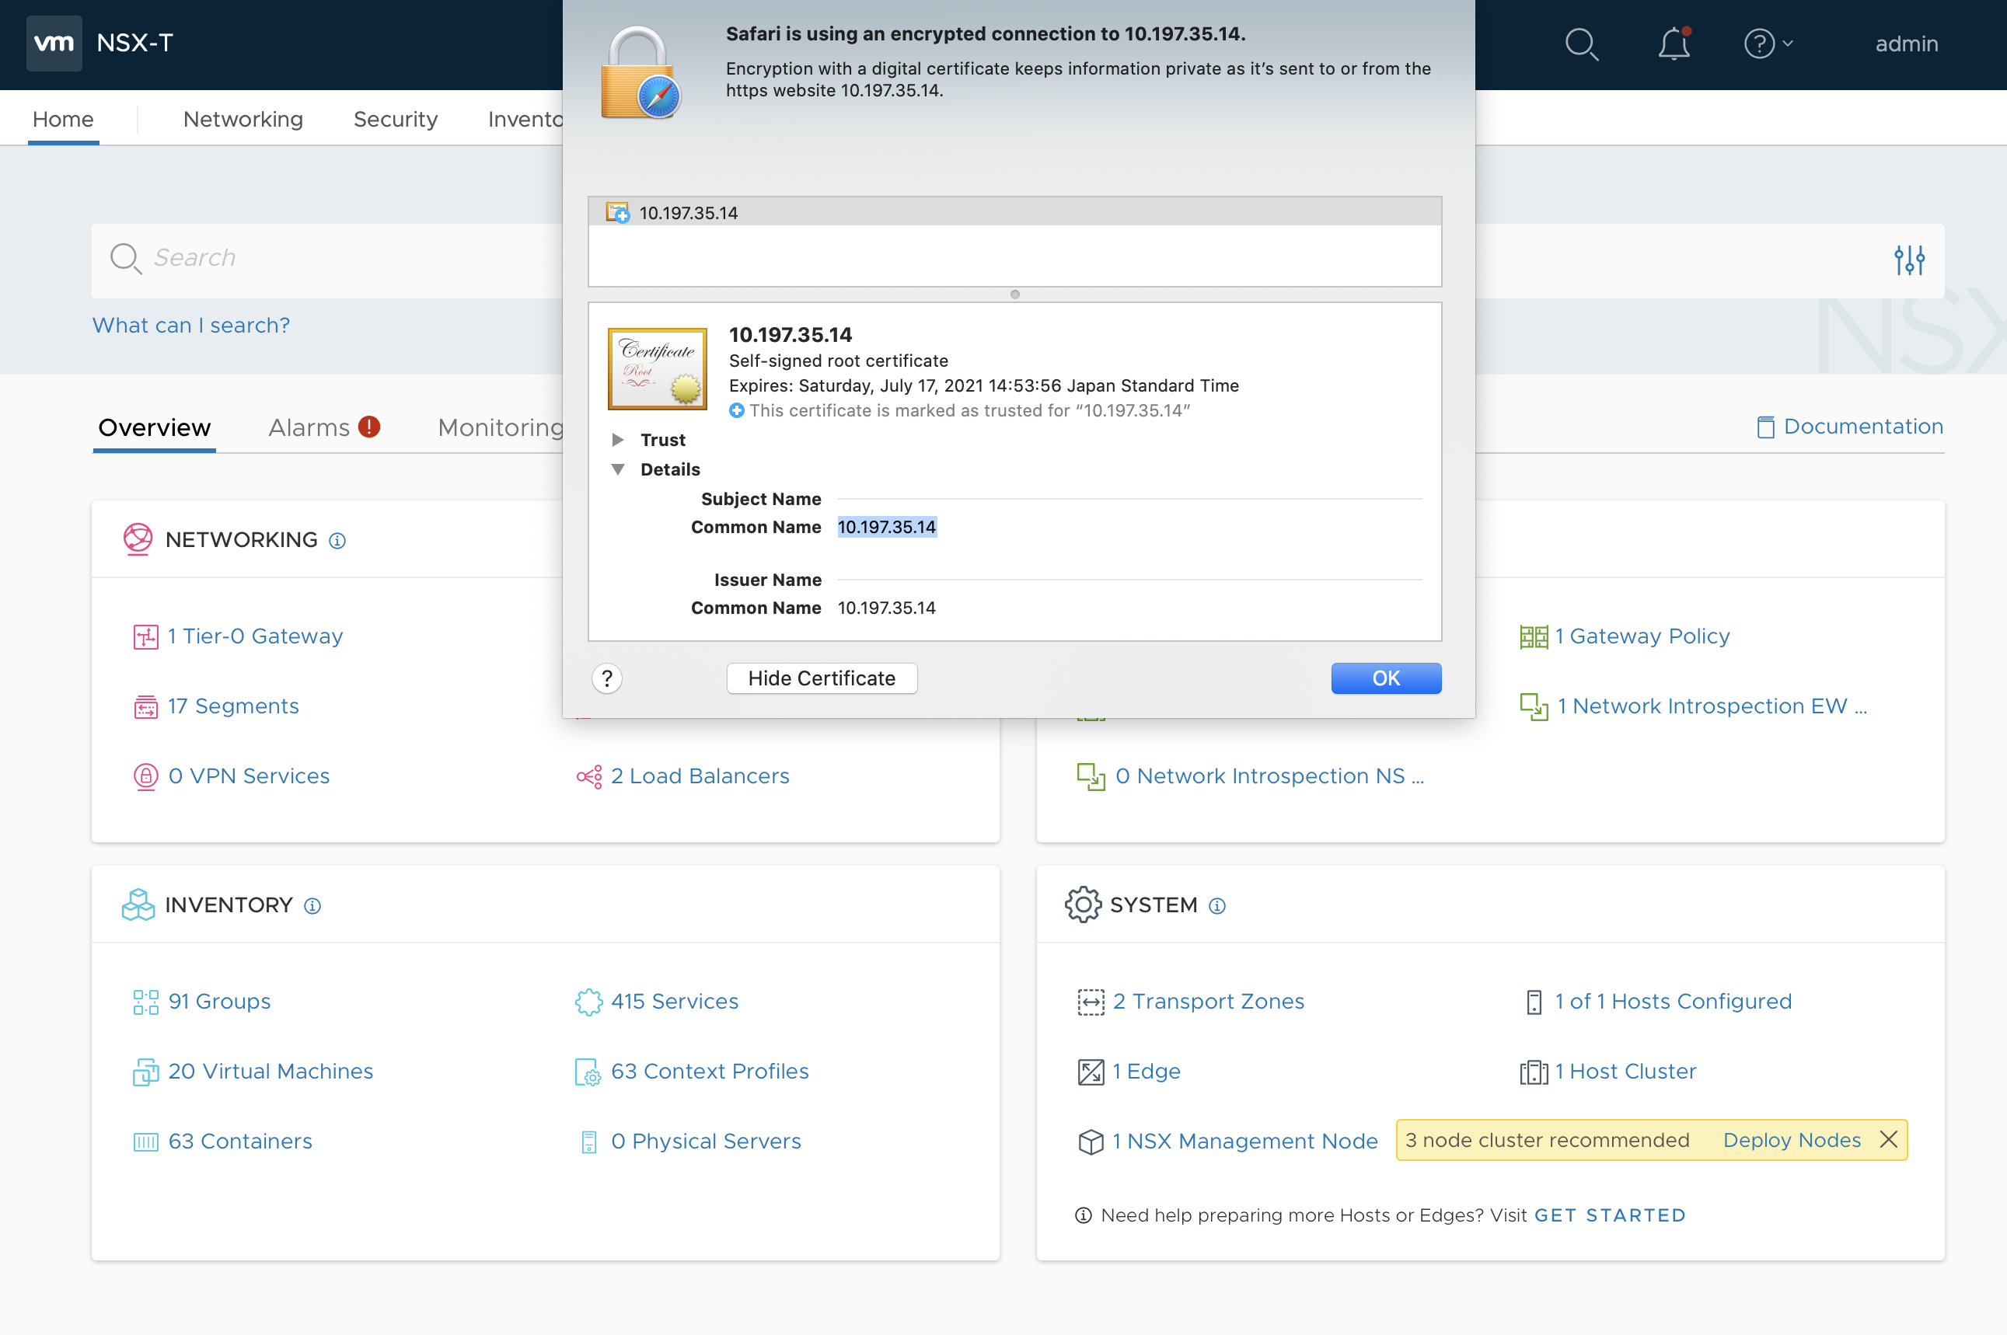This screenshot has height=1335, width=2007.
Task: Click the Edge icon
Action: pos(1091,1072)
